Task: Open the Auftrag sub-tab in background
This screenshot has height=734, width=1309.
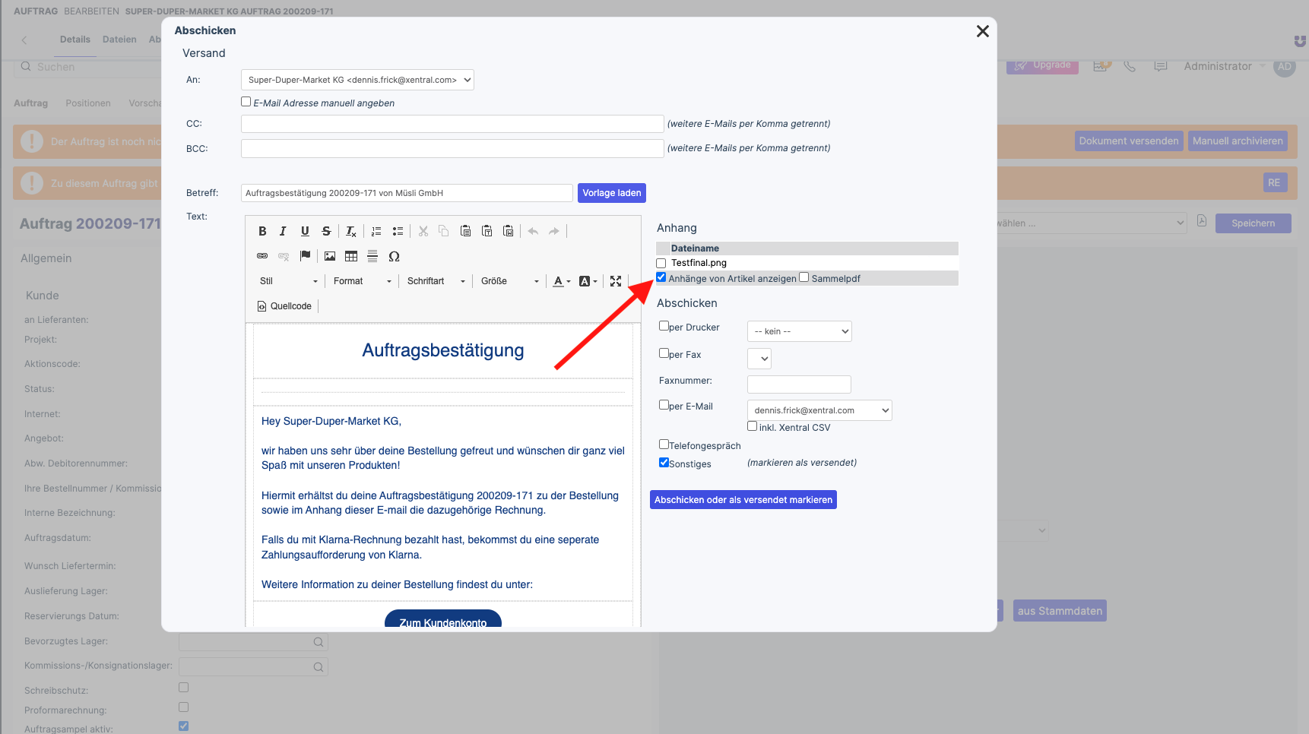Action: click(x=30, y=103)
